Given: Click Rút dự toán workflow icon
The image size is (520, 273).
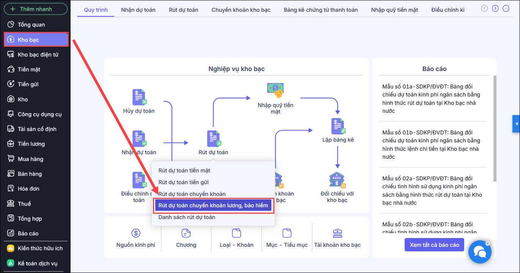Looking at the screenshot, I should click(214, 139).
